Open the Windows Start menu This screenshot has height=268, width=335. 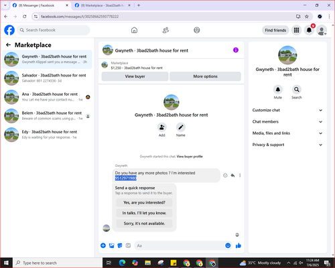tap(6, 263)
